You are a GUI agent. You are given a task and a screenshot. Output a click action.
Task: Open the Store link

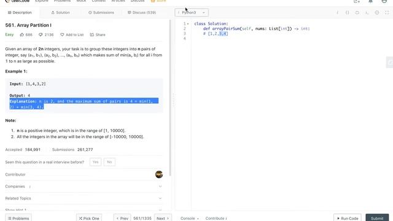[158, 1]
